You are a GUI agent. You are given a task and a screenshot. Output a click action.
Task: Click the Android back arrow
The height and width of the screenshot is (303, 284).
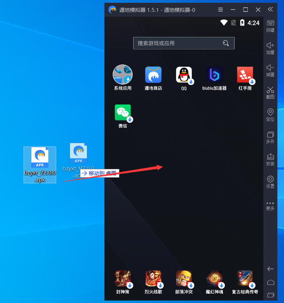271,269
